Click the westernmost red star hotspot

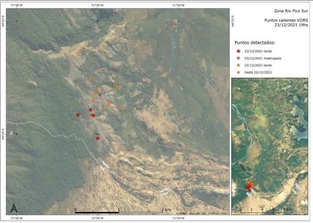tap(78, 115)
